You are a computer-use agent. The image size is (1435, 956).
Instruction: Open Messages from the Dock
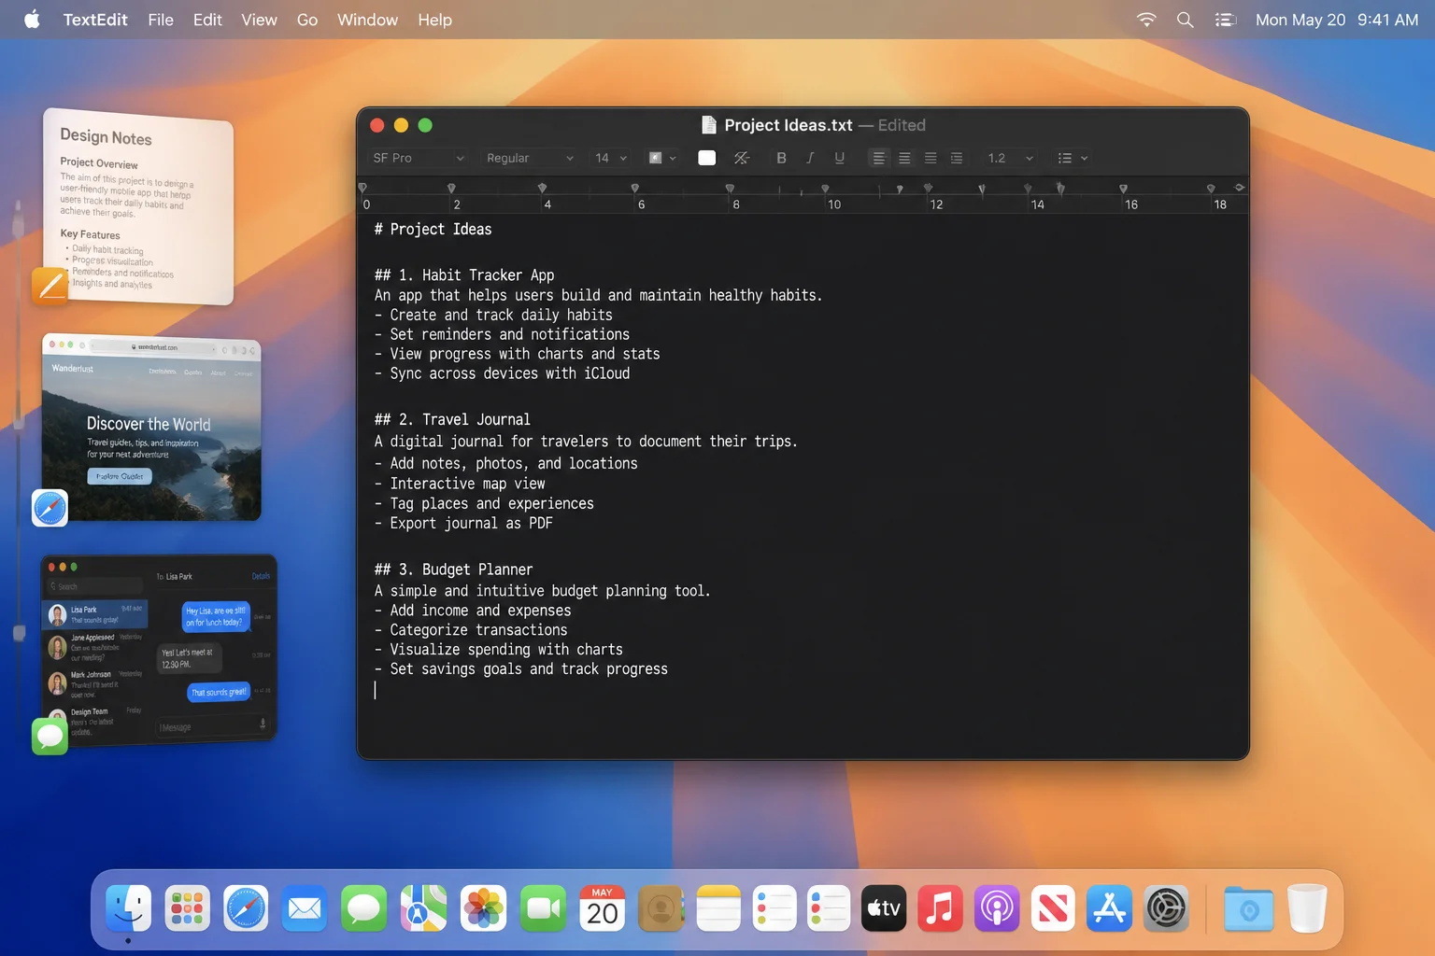(x=363, y=908)
